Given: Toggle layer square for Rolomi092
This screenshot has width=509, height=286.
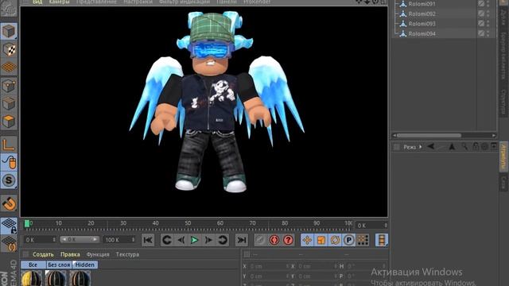Looking at the screenshot, I should pos(481,14).
